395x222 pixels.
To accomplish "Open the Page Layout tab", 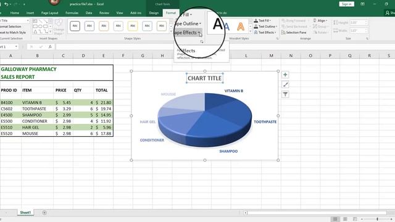I will coord(49,13).
